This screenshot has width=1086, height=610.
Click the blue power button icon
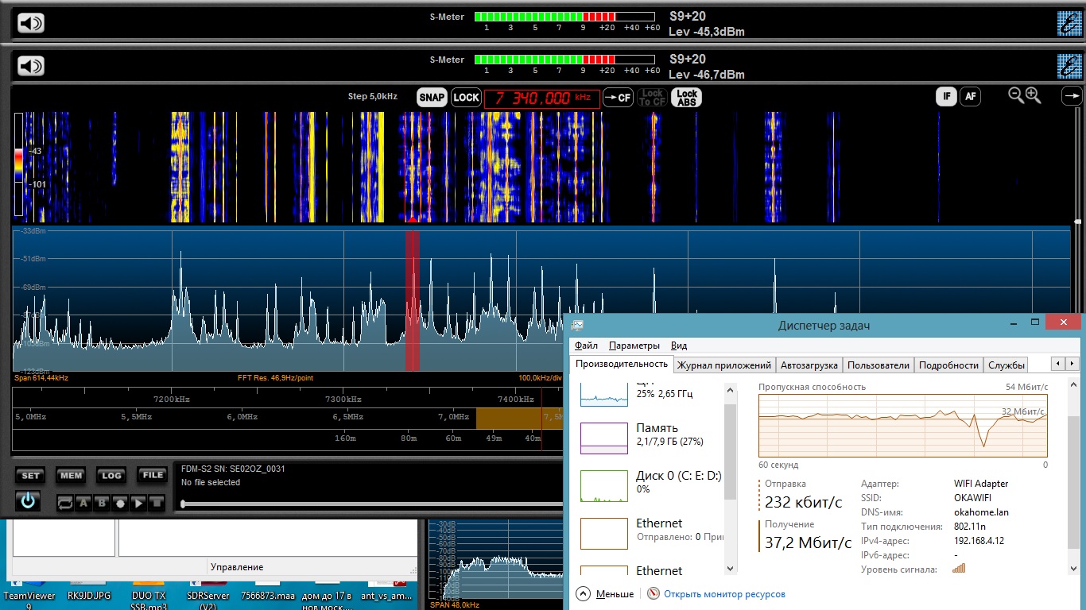click(x=29, y=501)
